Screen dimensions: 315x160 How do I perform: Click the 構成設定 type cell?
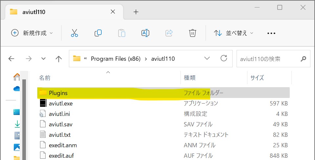coord(196,114)
